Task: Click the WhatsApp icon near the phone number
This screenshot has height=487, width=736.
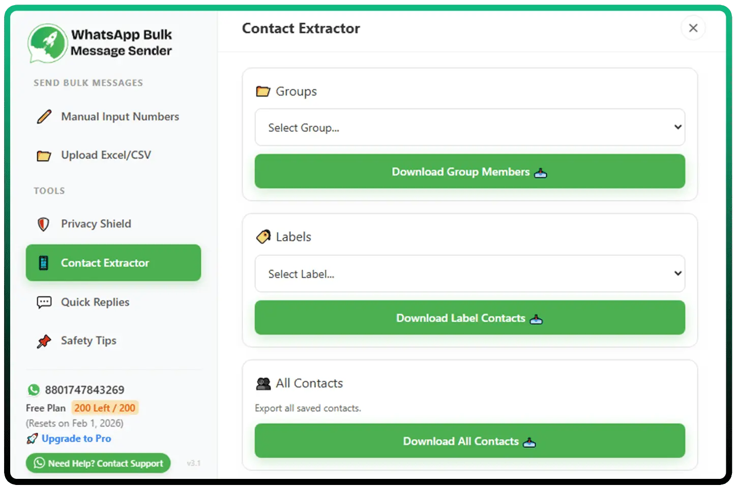Action: click(34, 390)
